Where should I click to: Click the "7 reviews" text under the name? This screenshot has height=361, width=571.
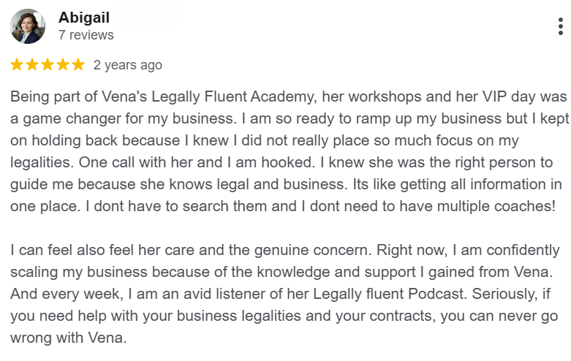click(x=86, y=35)
